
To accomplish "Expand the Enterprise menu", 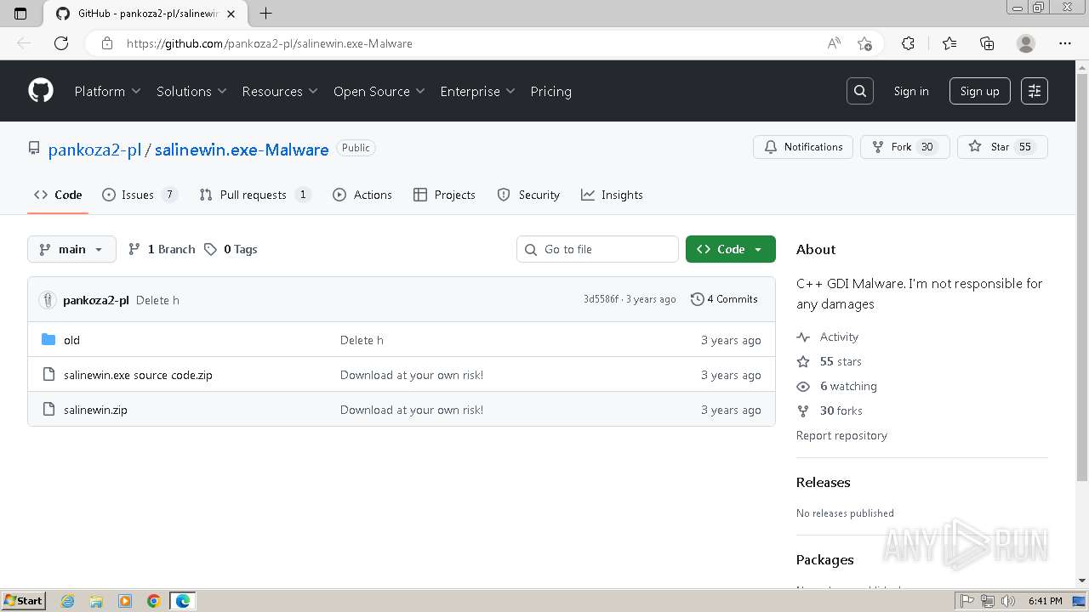I will [x=477, y=91].
